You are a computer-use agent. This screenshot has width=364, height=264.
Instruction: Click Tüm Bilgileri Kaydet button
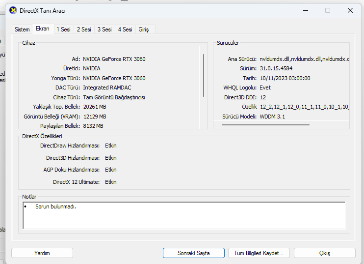point(259,253)
